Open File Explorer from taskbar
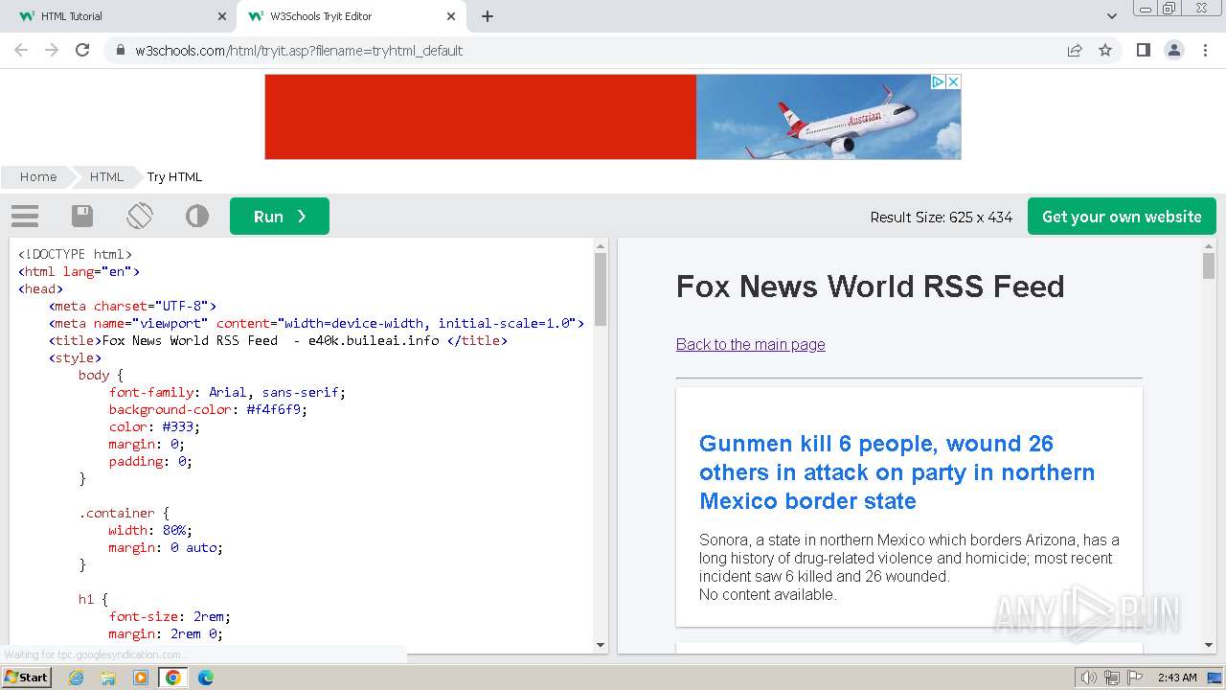The height and width of the screenshot is (690, 1226). tap(108, 678)
